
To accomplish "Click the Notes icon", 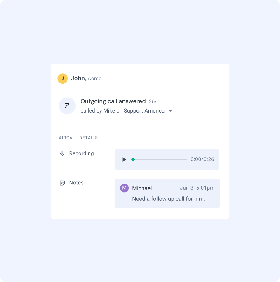I will [62, 183].
